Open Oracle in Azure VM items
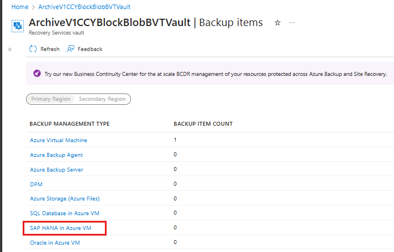 [x=55, y=243]
